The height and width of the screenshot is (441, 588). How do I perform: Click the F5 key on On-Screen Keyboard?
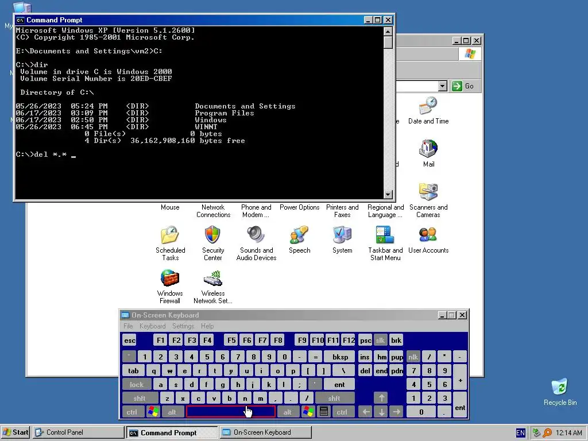(231, 340)
